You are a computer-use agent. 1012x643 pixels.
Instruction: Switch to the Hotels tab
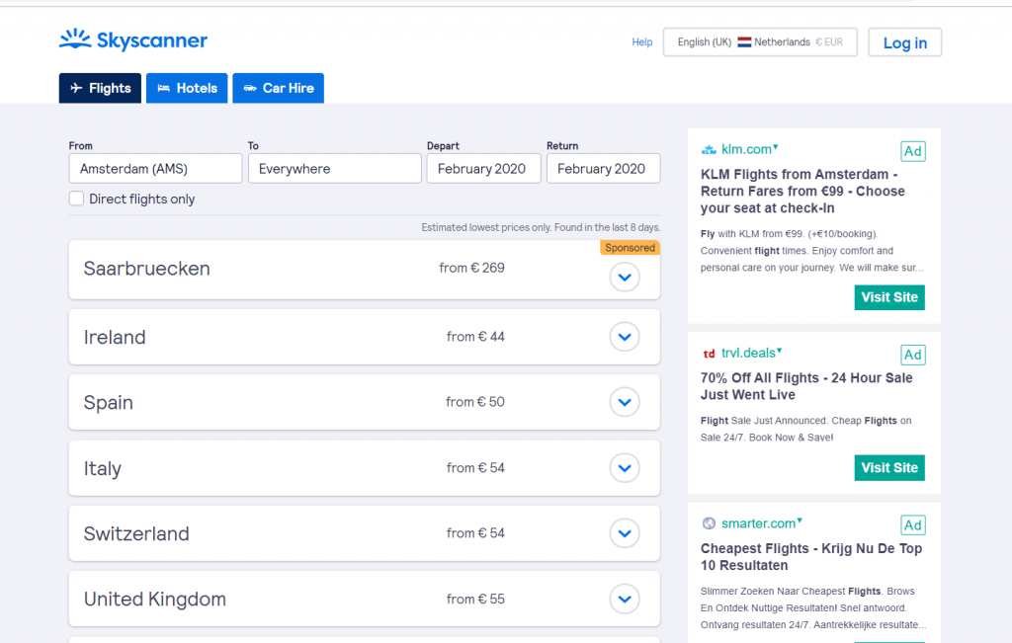(x=187, y=88)
